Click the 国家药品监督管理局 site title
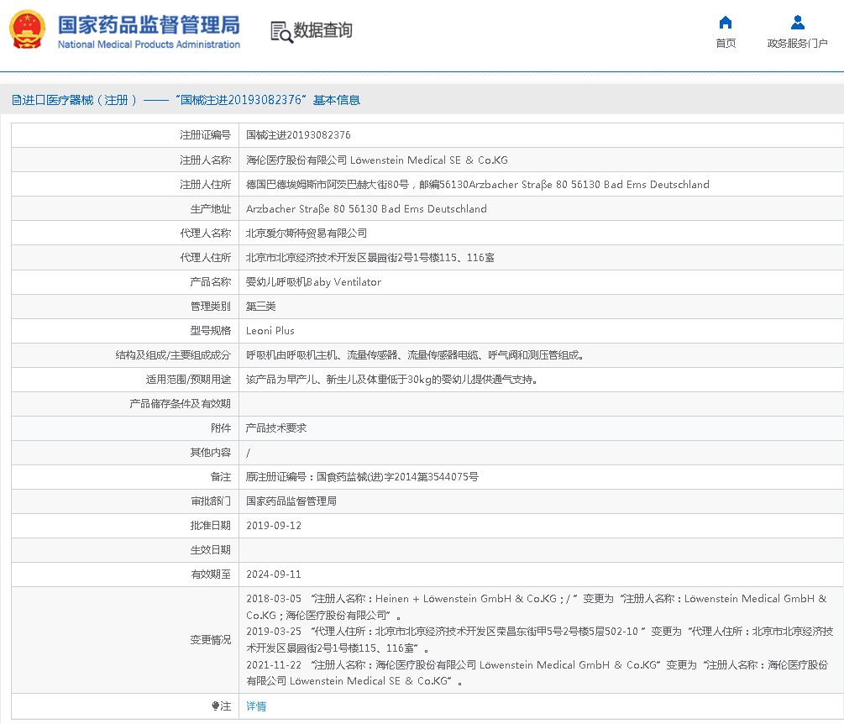The width and height of the screenshot is (844, 724). click(x=149, y=24)
